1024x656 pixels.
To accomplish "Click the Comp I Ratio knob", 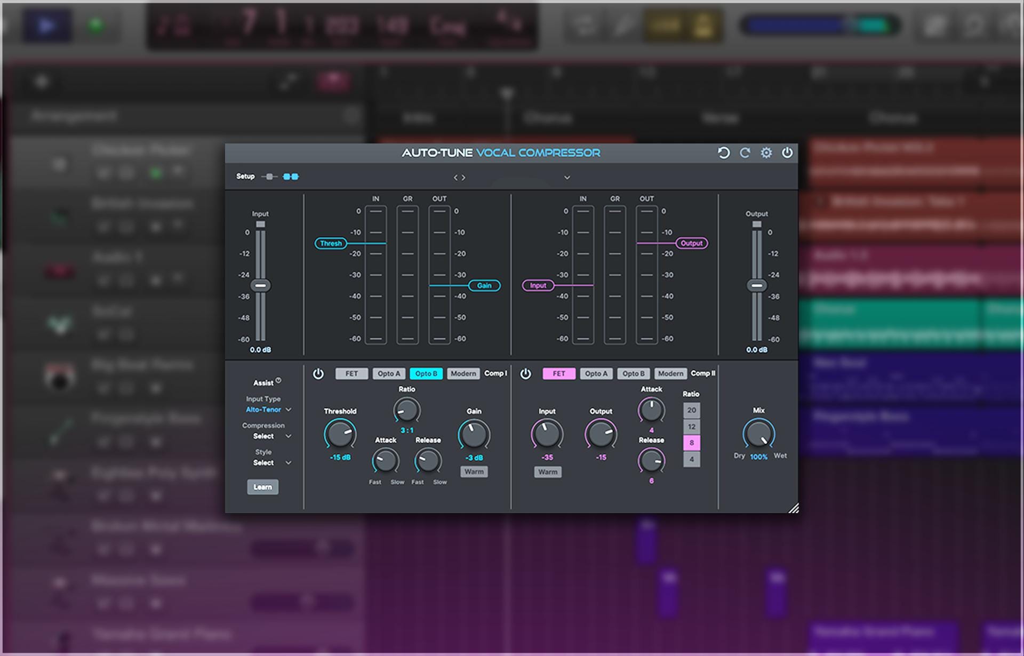I will [407, 411].
